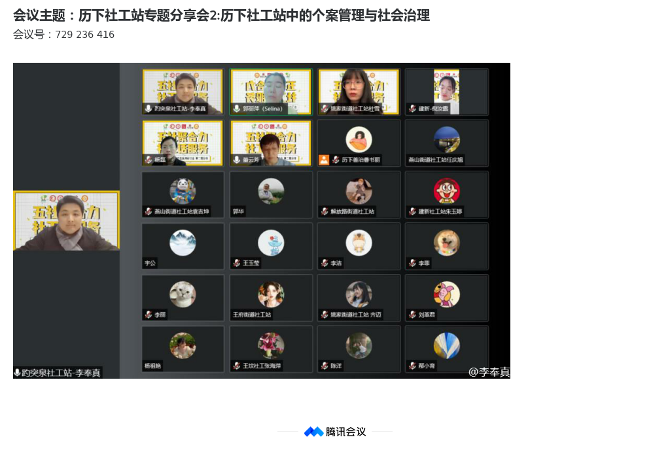Image resolution: width=670 pixels, height=450 pixels.
Task: Click the muted mic icon next to 王玉莹
Action: point(237,263)
